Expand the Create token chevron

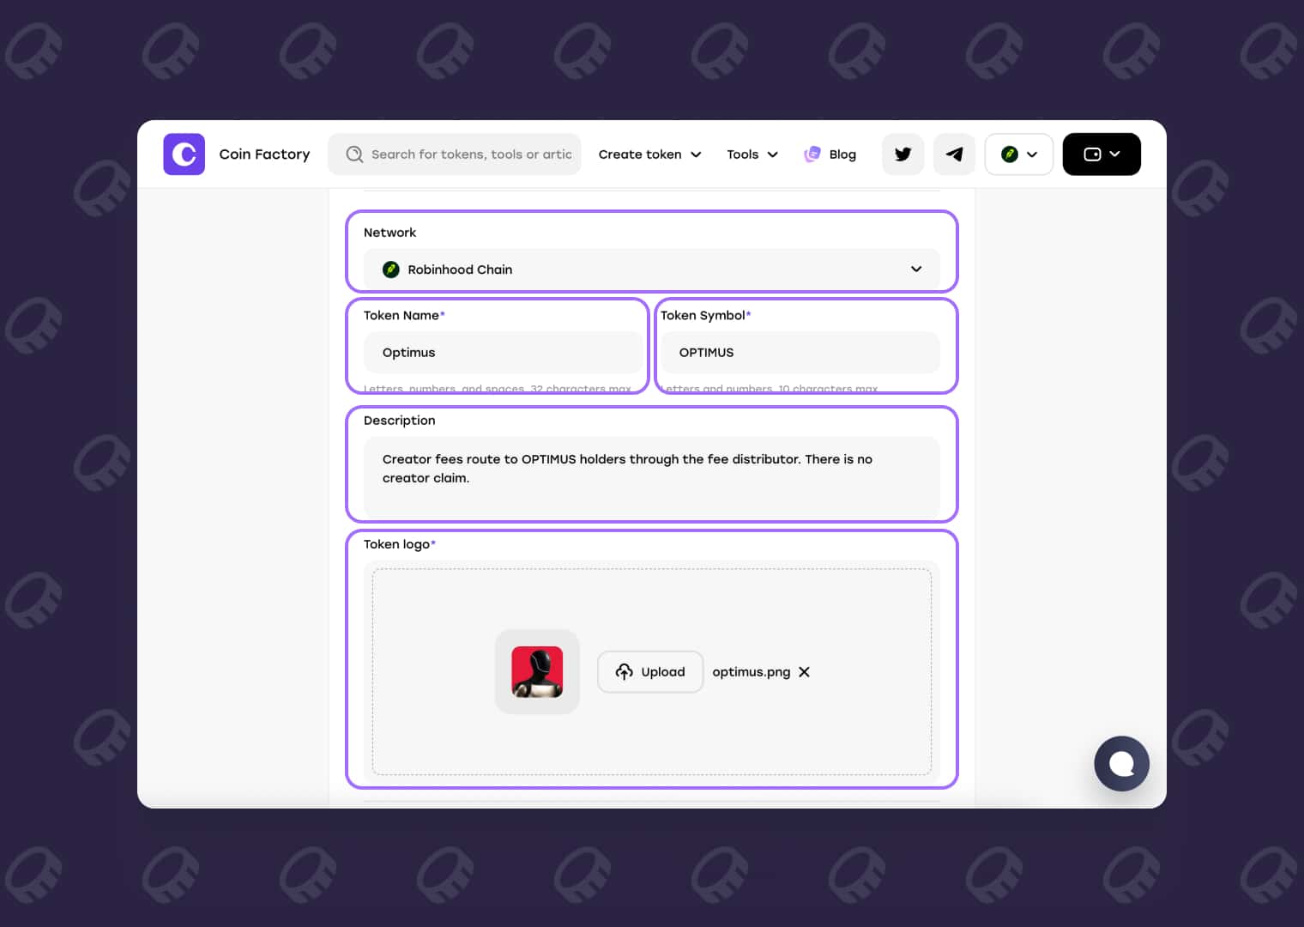696,154
